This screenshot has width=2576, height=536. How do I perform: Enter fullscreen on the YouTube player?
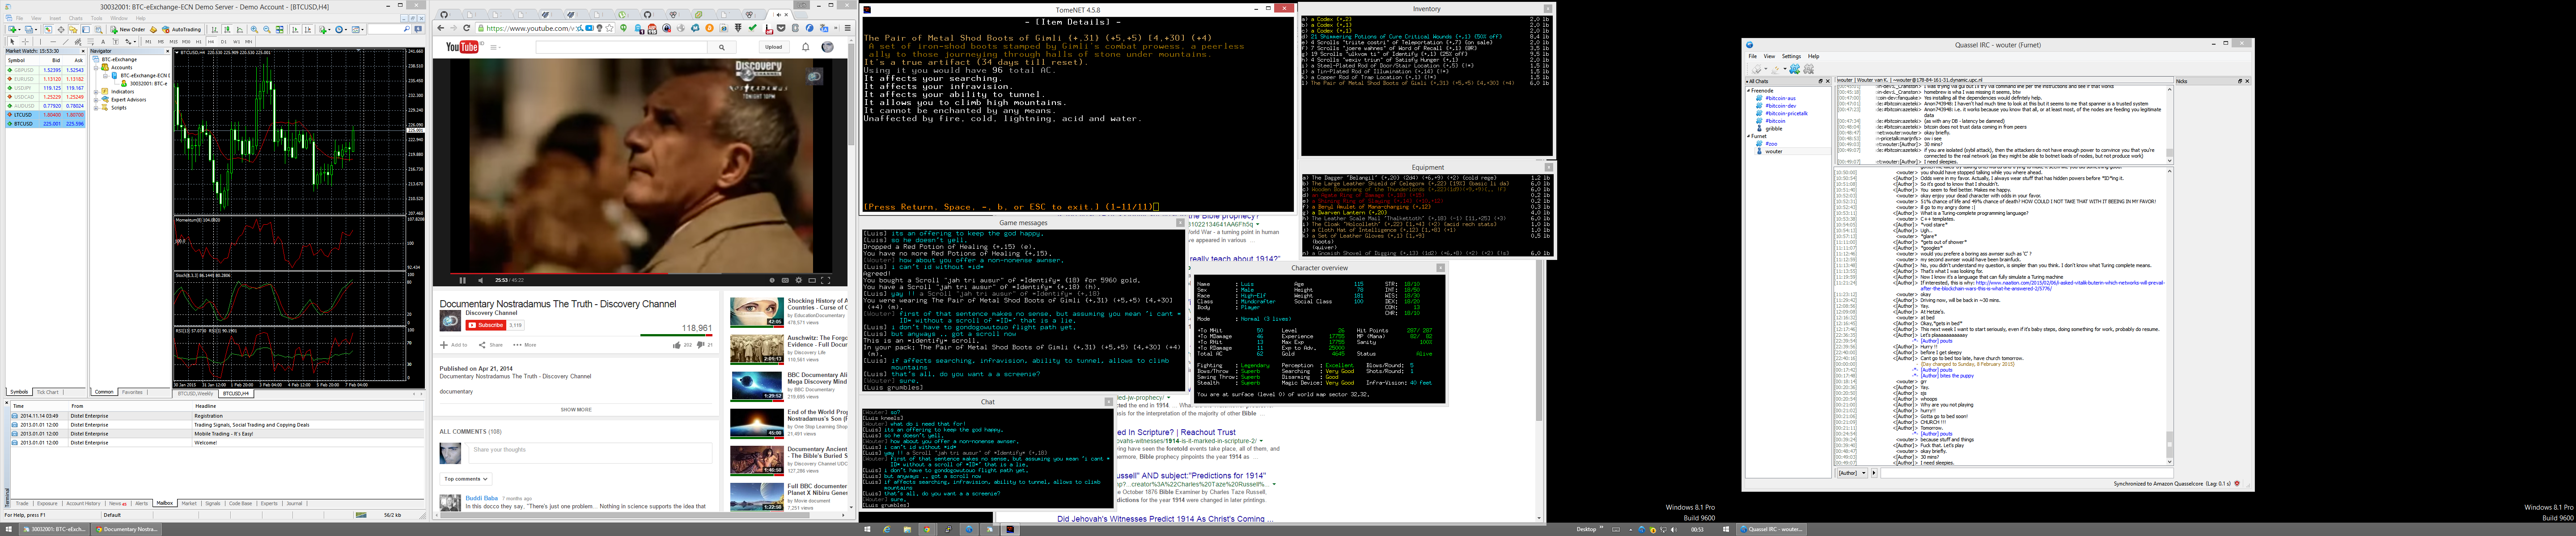point(826,281)
